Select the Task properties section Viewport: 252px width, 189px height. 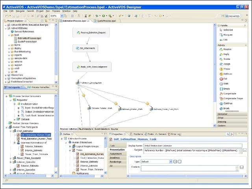point(117,146)
